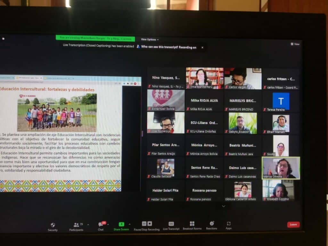Leave the meeting
Viewport: 328px width, 246px height.
[x=293, y=225]
